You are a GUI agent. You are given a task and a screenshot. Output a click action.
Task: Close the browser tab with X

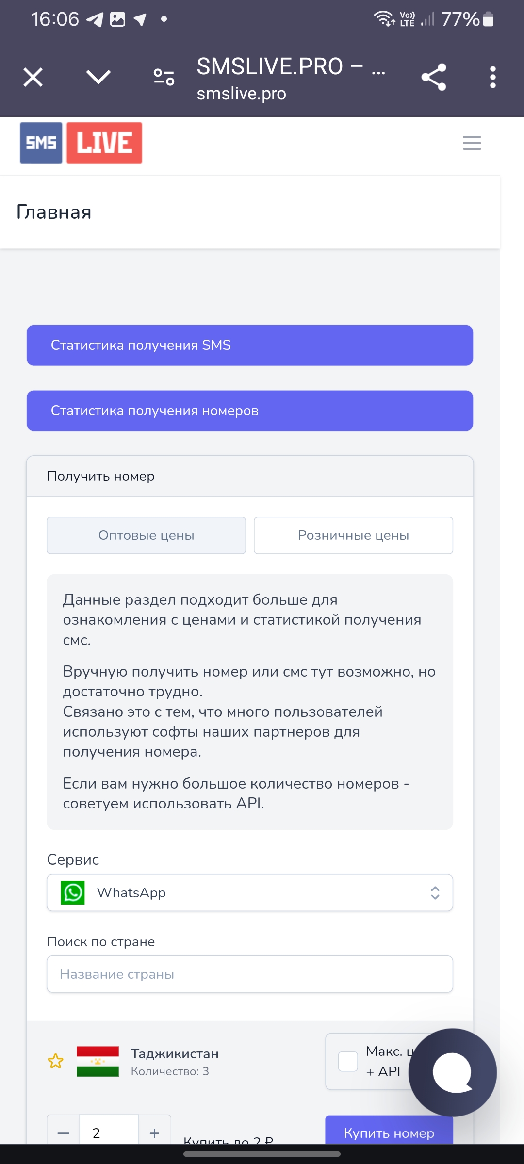coord(33,77)
